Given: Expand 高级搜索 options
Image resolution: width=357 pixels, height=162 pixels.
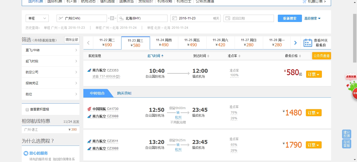Looking at the screenshot, I should (x=312, y=18).
